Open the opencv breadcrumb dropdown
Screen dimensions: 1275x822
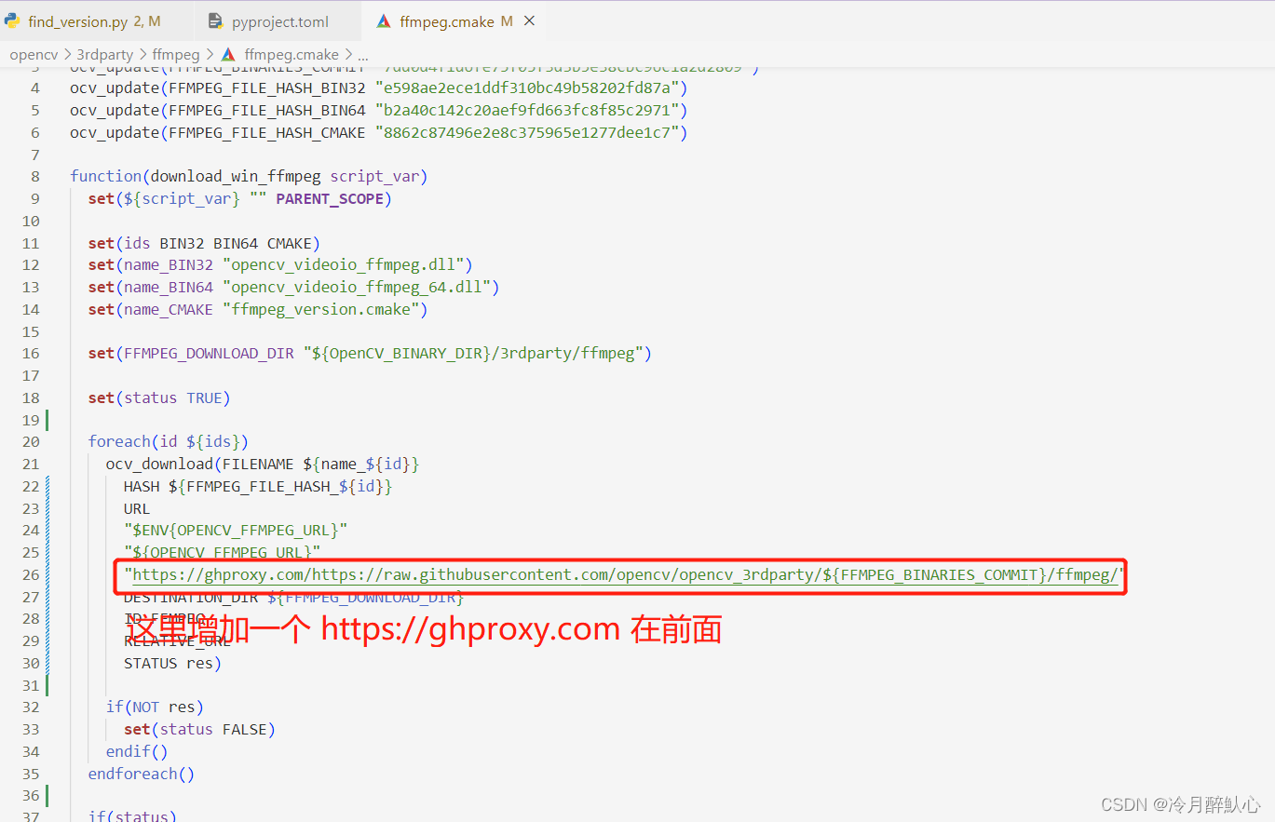point(34,54)
